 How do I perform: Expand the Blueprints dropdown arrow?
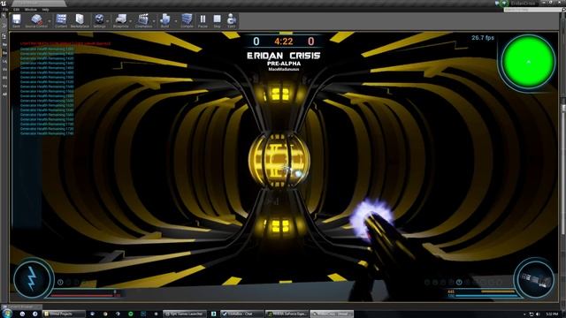131,21
